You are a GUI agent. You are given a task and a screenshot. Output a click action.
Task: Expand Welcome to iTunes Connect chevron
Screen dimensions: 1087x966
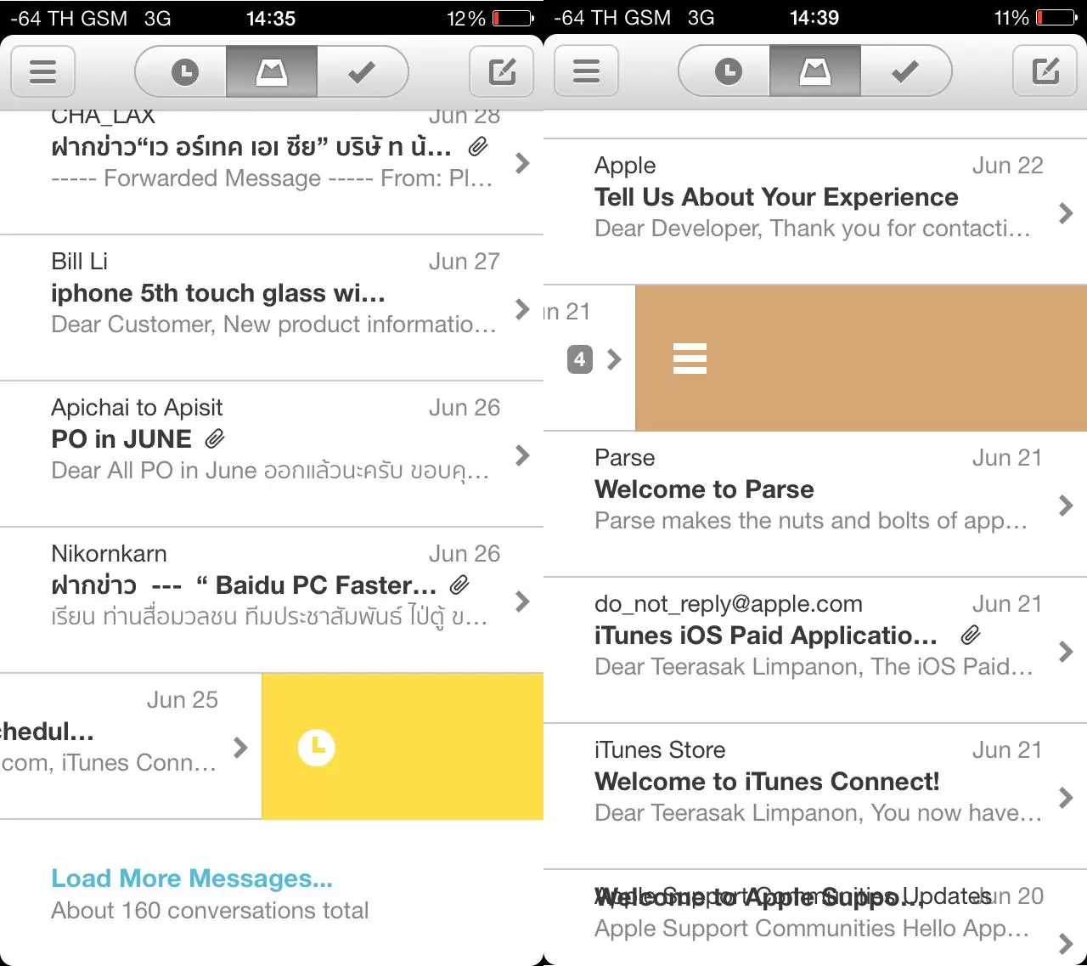tap(1066, 798)
